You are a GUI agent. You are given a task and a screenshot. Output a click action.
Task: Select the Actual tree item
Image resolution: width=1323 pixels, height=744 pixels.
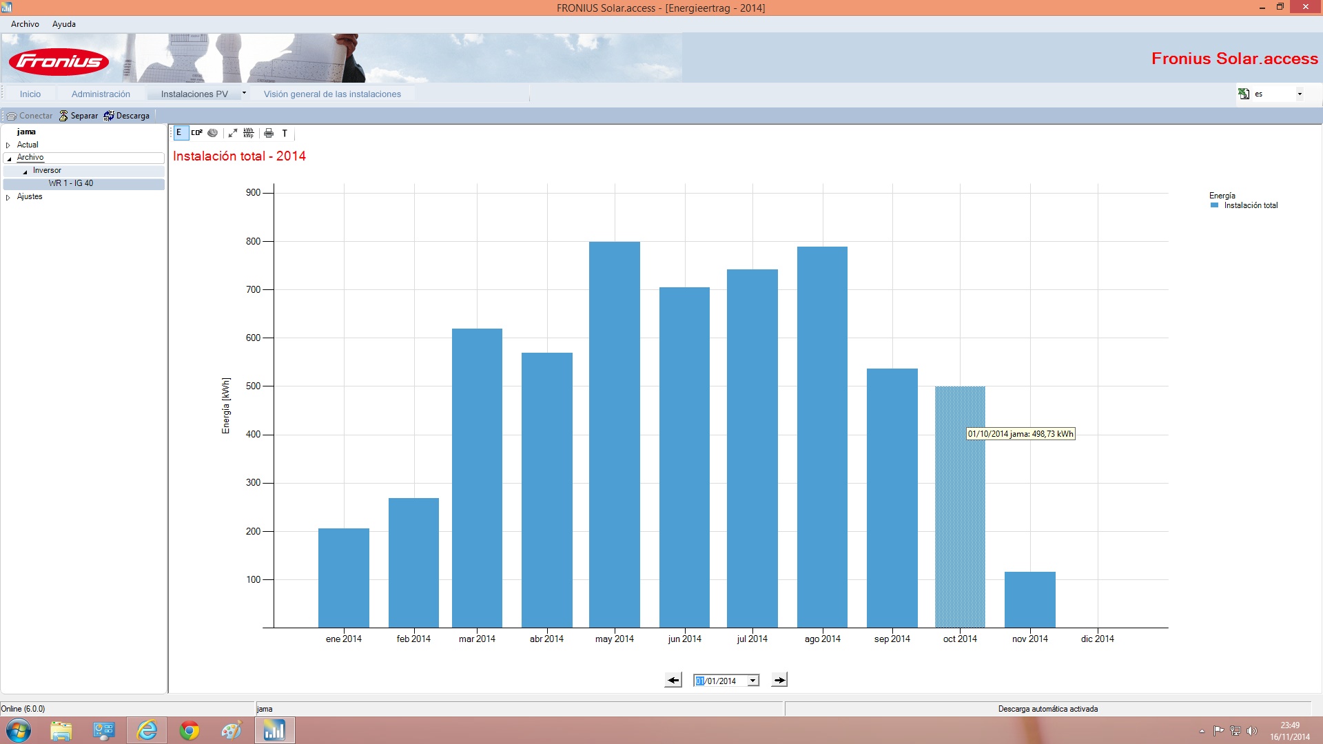point(28,145)
